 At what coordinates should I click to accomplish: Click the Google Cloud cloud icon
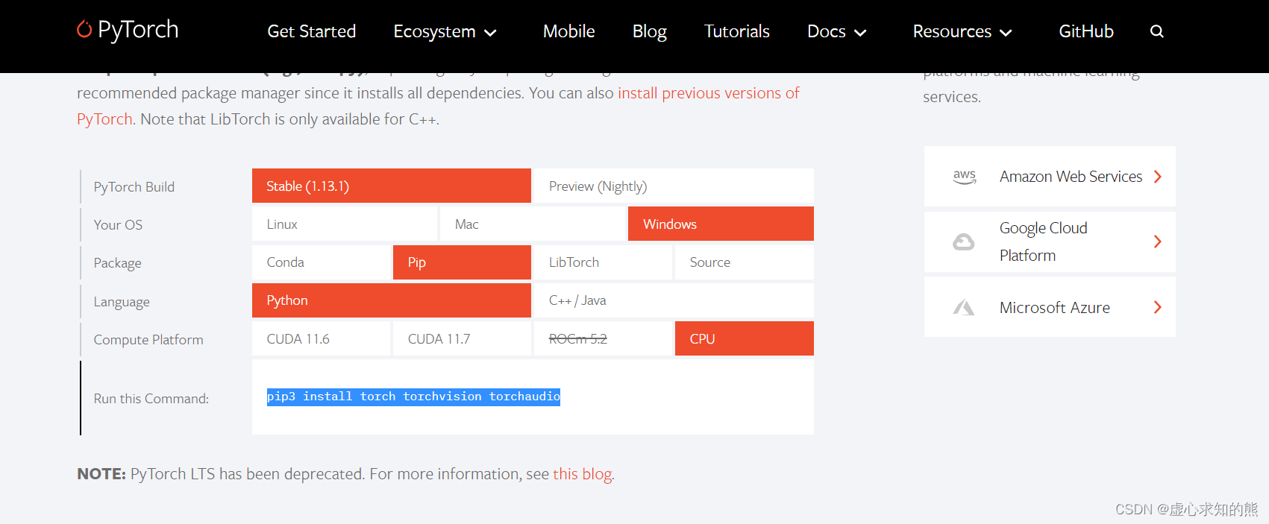964,242
